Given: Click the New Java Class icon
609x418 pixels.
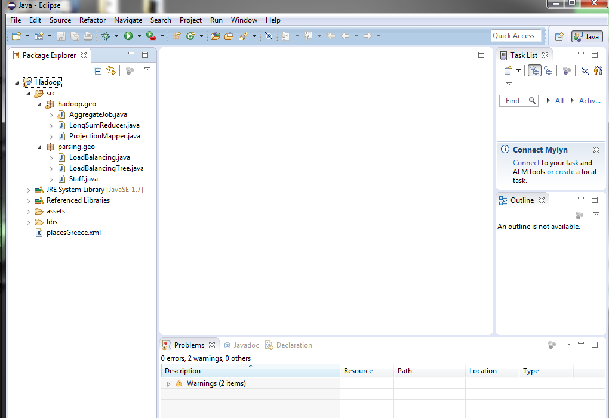Looking at the screenshot, I should tap(190, 36).
